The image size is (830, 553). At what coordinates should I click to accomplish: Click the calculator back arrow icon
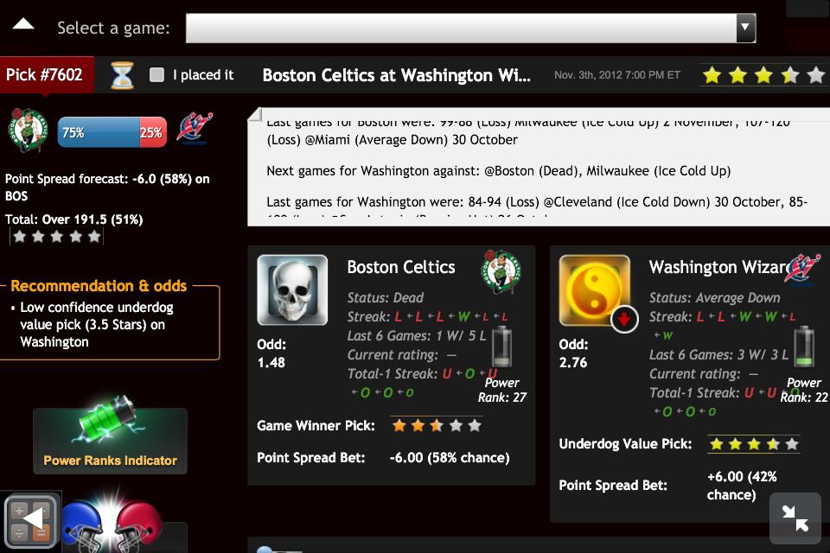point(30,519)
